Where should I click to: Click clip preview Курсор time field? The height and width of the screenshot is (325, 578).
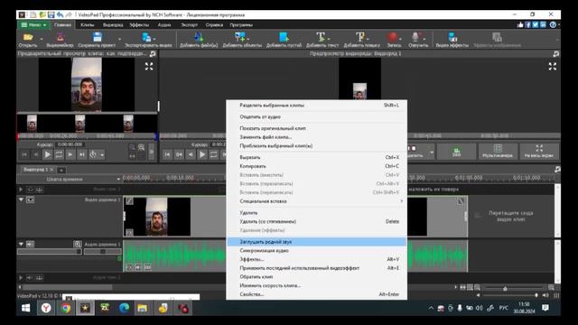coord(70,144)
